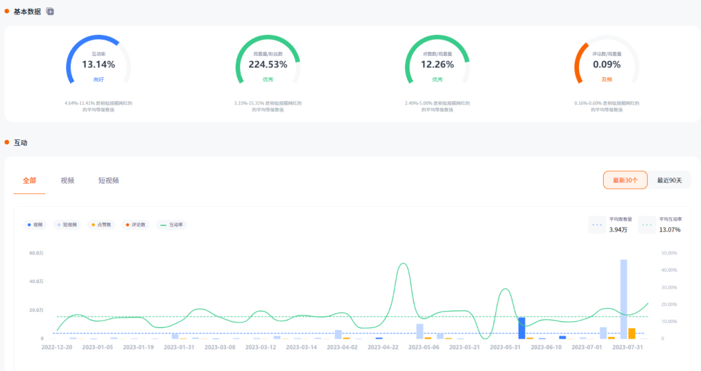Click the green dashed 平均互动率 indicator icon
Screen dimensions: 701x371
click(647, 225)
